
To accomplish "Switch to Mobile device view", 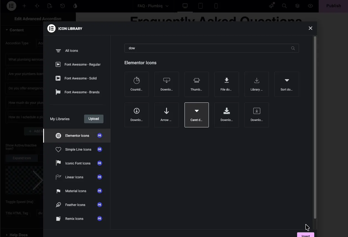I will pos(216,6).
